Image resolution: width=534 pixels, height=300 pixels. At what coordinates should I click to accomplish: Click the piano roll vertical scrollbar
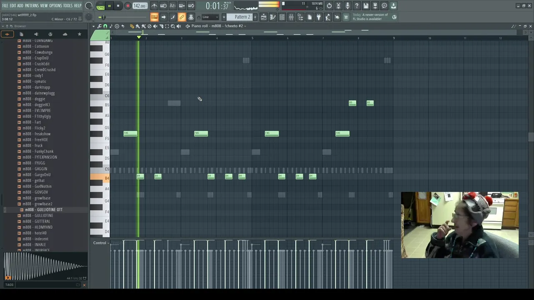click(531, 137)
